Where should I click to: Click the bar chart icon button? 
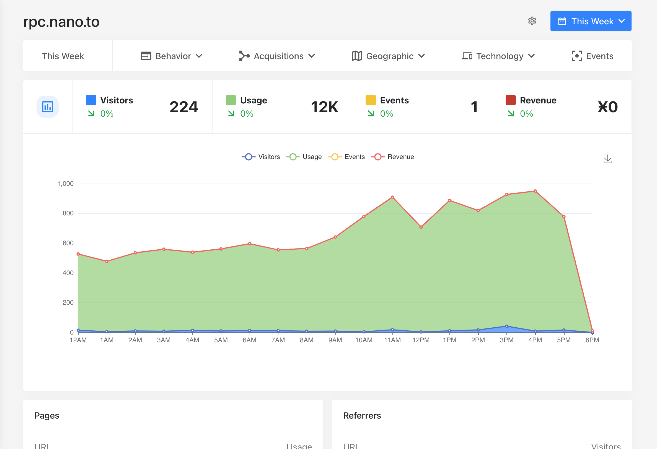coord(48,107)
